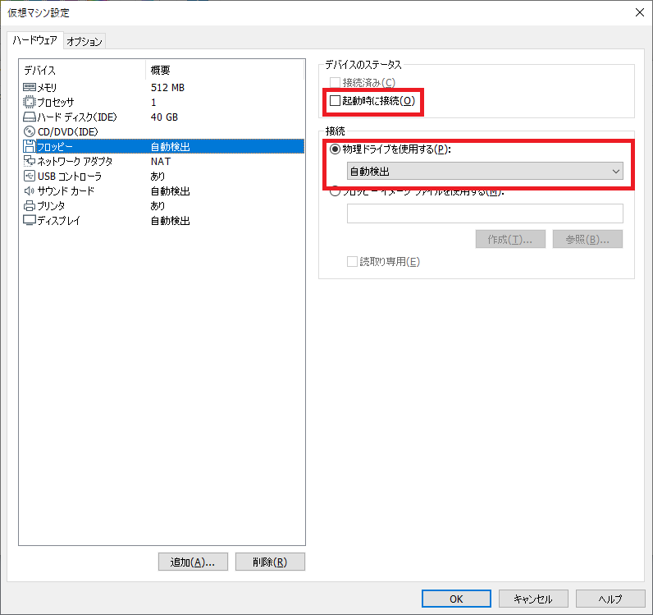The height and width of the screenshot is (615, 653).
Task: Choose the サウンド カード speaker icon
Action: point(30,191)
